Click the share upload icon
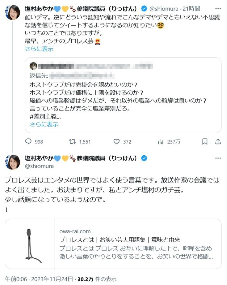 click(218, 141)
